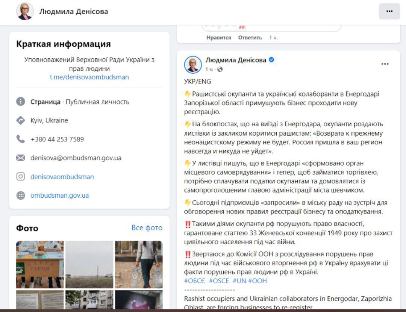Viewport: 406px width, 312px height.
Task: Click the header profile avatar of Людмила Денісова
Action: [x=25, y=11]
